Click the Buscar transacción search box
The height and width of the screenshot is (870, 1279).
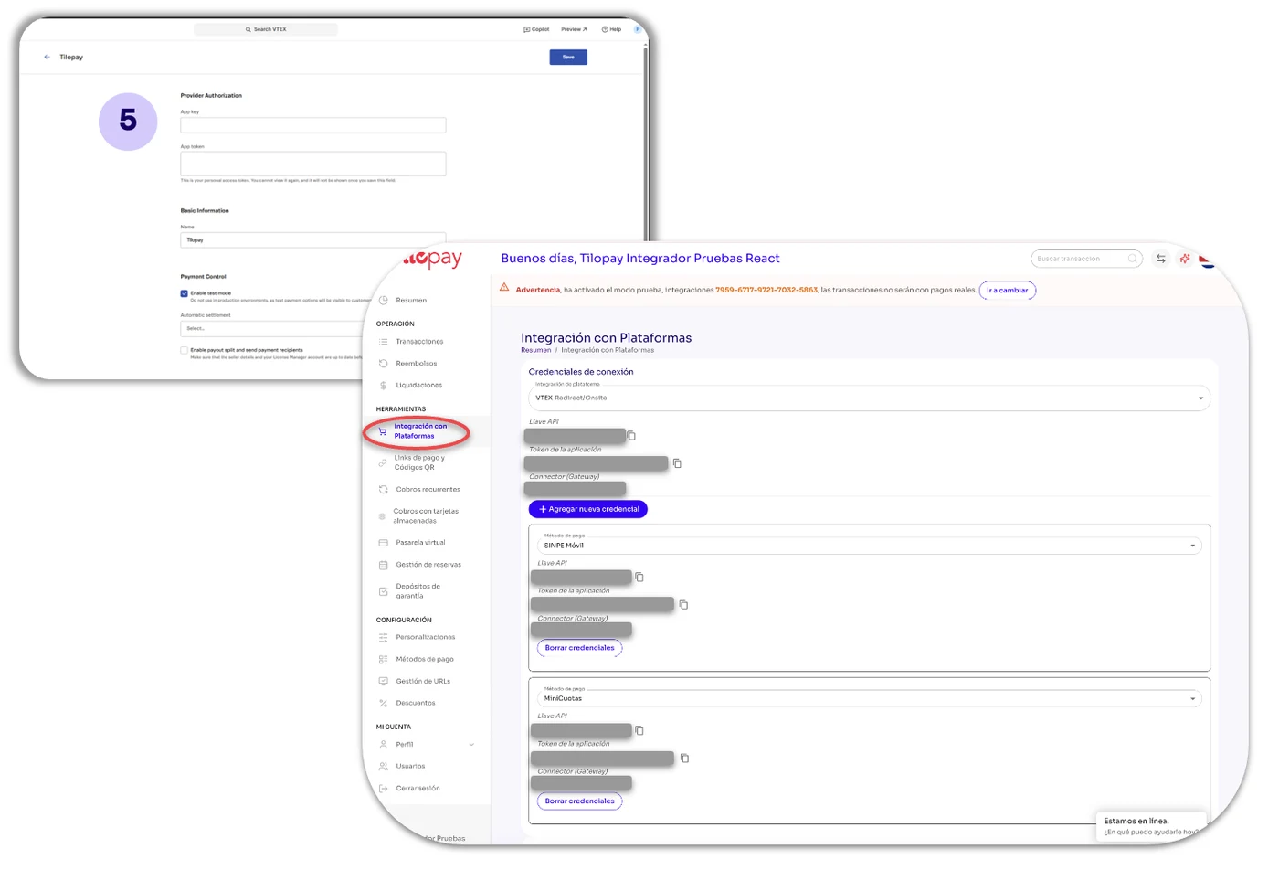(x=1086, y=259)
